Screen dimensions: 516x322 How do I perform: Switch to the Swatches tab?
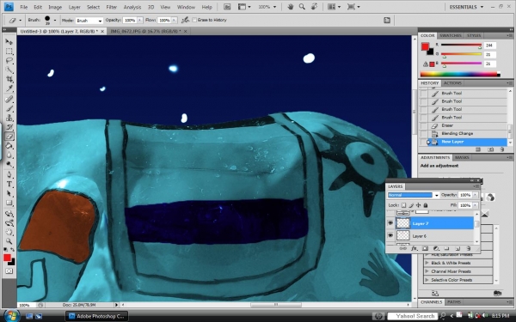click(x=451, y=35)
